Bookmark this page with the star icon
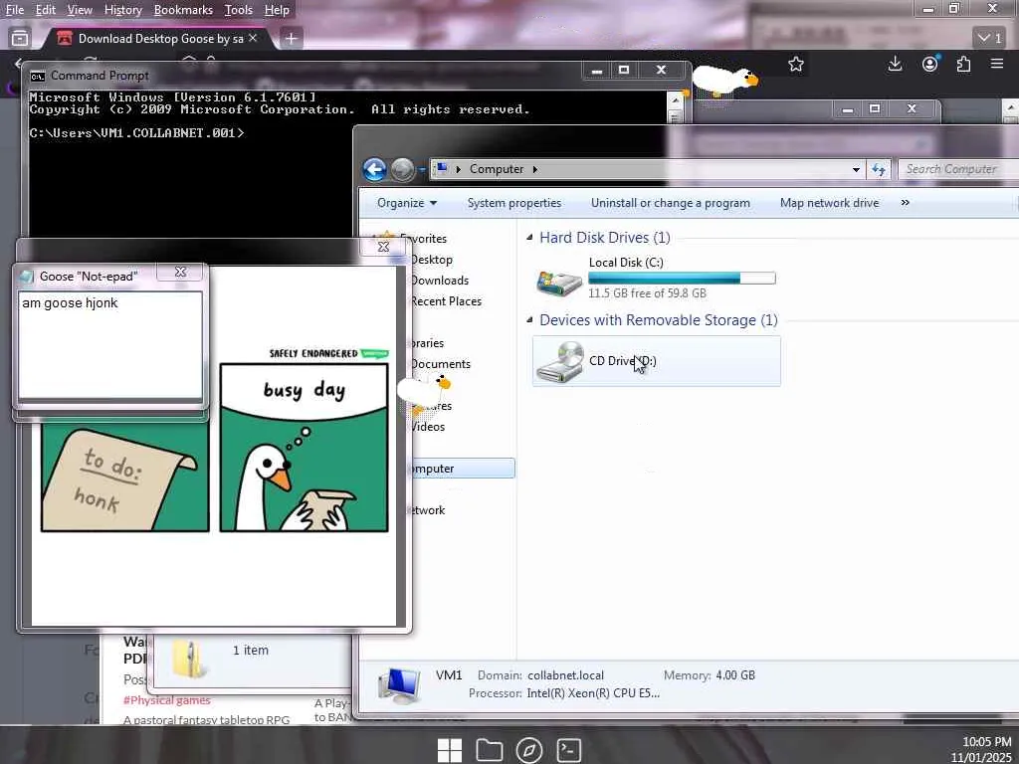This screenshot has width=1019, height=764. (x=796, y=64)
